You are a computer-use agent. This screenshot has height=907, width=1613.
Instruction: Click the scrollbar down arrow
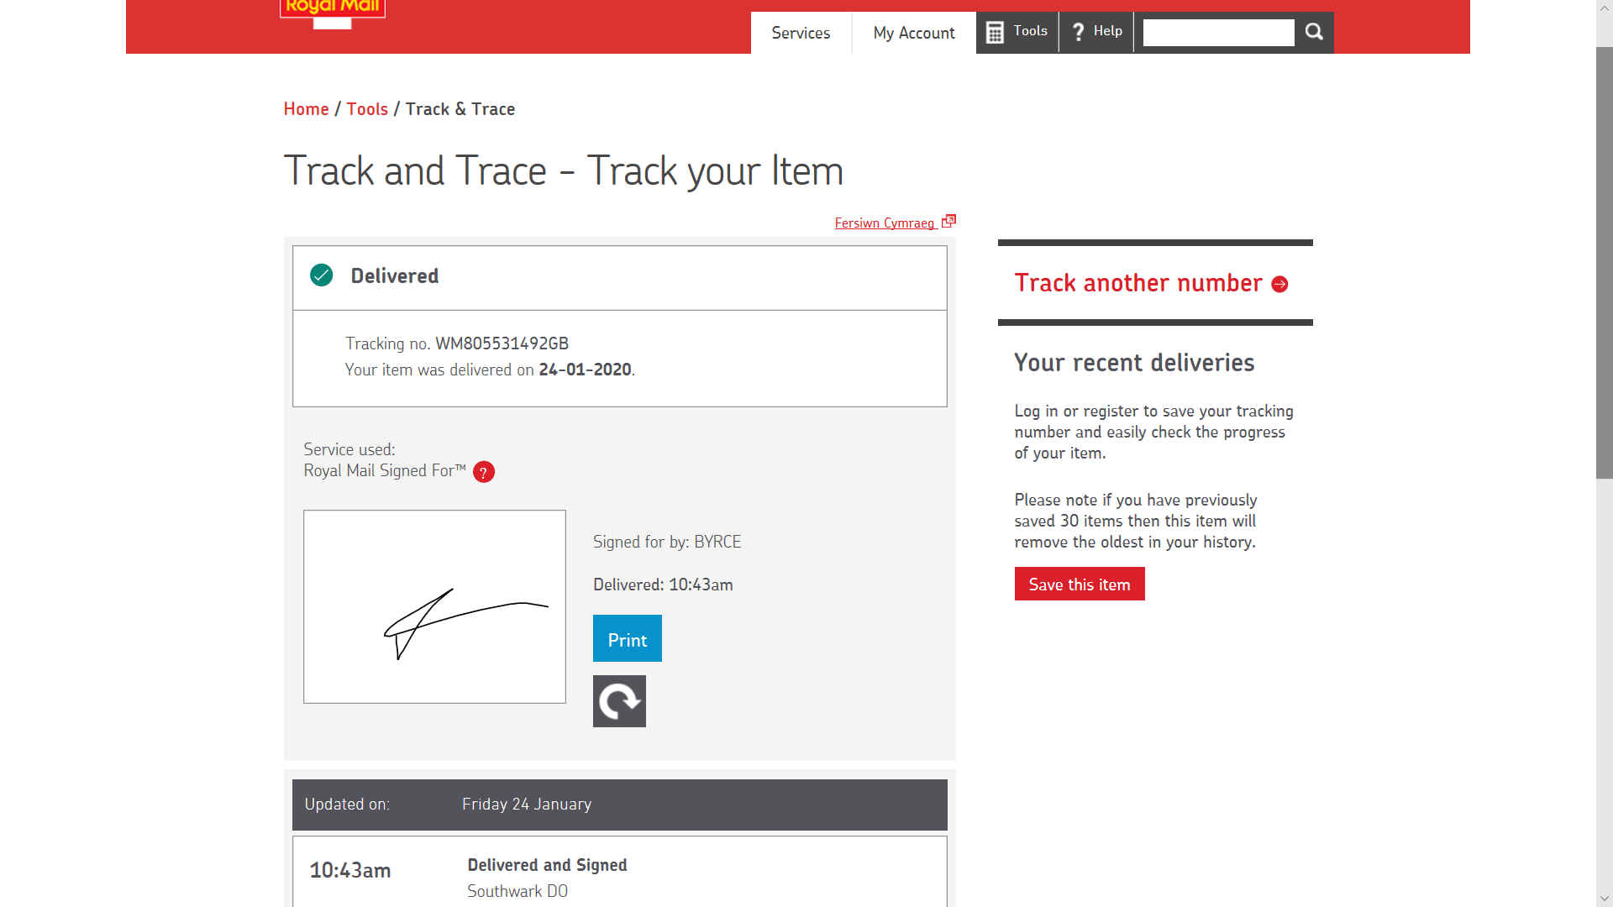(x=1604, y=899)
